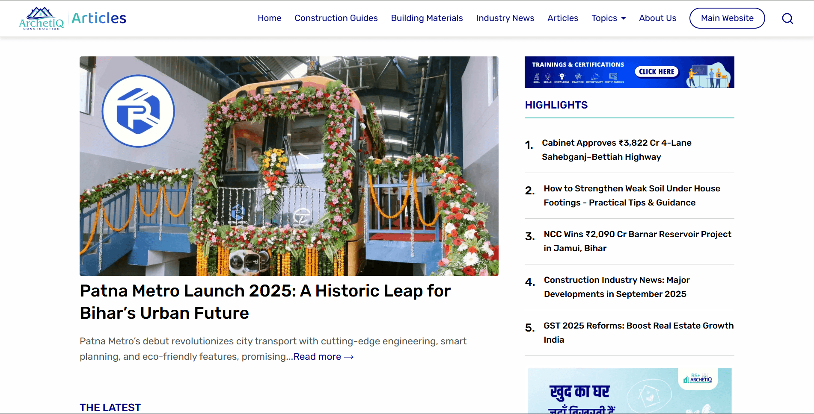Open the search magnifier icon

[x=787, y=18]
